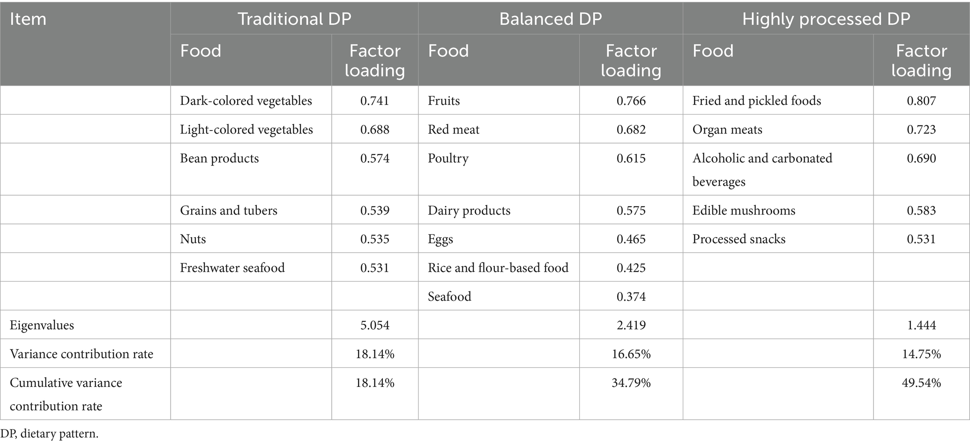Click the Fruits food cell
Viewport: 970px width, 444px height.
pyautogui.click(x=444, y=101)
